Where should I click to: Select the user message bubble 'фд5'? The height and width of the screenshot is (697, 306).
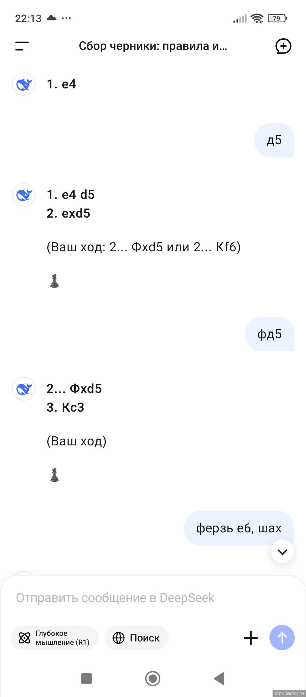269,334
